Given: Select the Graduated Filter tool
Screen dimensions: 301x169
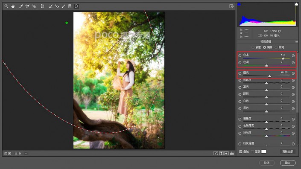Looking at the screenshot, I should pyautogui.click(x=70, y=6).
